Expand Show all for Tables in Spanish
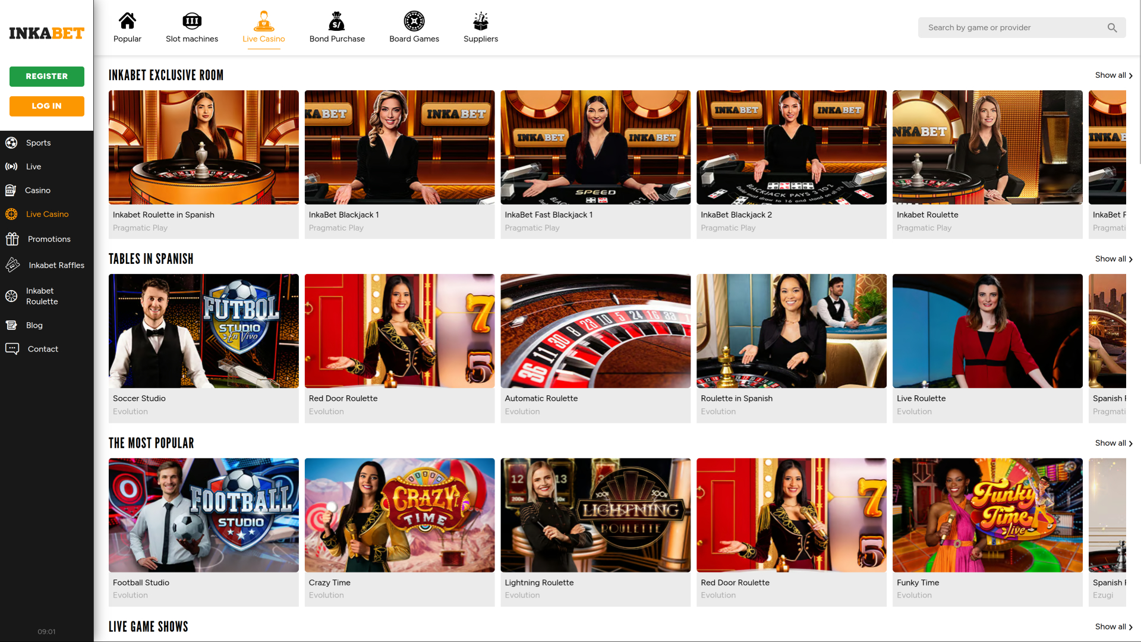 point(1112,259)
